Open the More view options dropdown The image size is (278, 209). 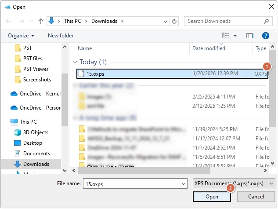tap(235, 36)
